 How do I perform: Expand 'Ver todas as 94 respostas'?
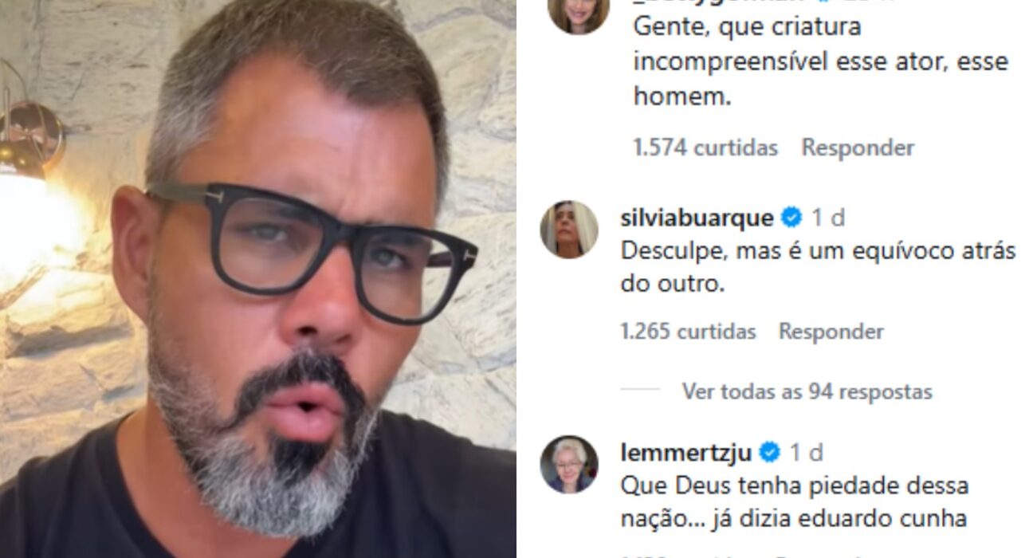[807, 391]
